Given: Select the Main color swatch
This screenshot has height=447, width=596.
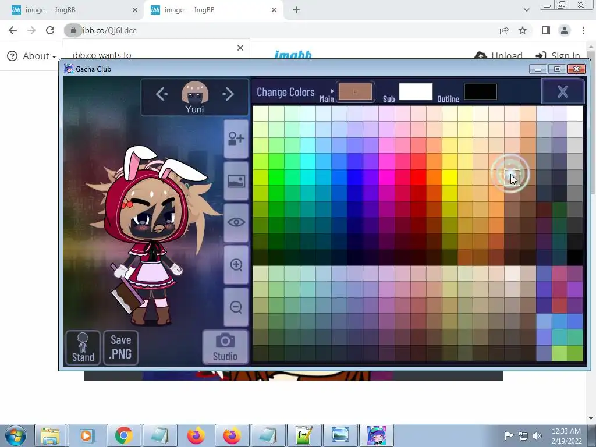Looking at the screenshot, I should [355, 92].
